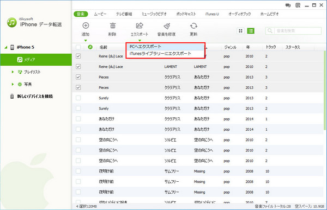Uncheck the second Pieces row checkbox

tap(78, 87)
